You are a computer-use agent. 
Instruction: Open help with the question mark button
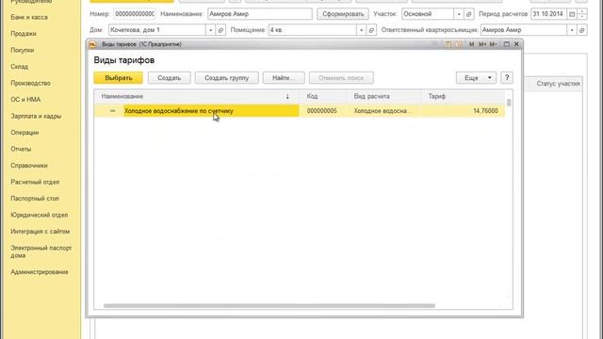(507, 78)
